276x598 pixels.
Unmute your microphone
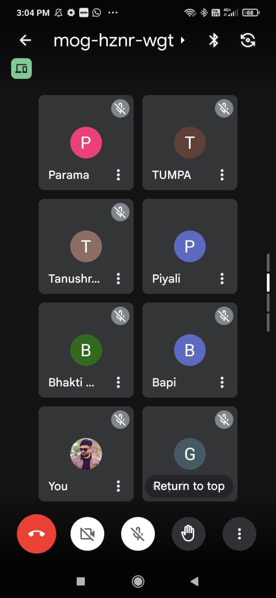pyautogui.click(x=138, y=534)
